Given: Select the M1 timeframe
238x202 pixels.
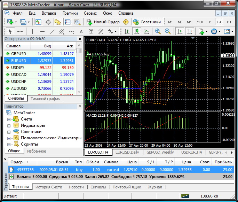Looking at the screenshot, I should coord(170,22).
